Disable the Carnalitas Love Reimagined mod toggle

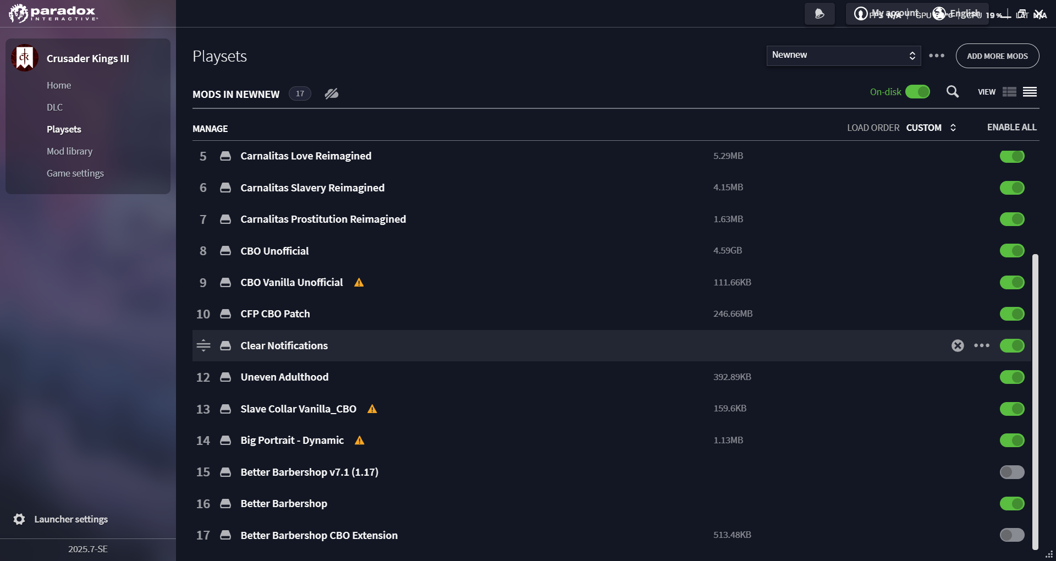[1012, 156]
